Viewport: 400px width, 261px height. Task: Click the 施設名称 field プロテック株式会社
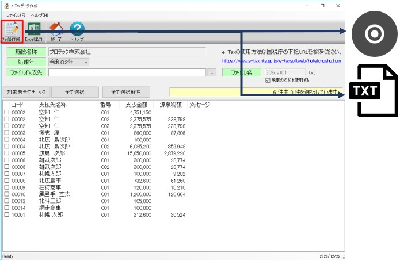(127, 52)
